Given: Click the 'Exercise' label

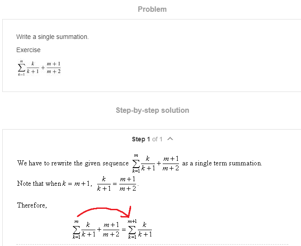Looking at the screenshot, I should (28, 50).
